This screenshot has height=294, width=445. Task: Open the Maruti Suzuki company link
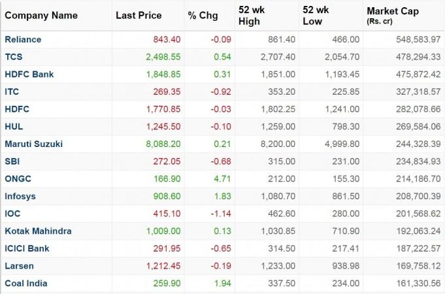click(x=34, y=144)
